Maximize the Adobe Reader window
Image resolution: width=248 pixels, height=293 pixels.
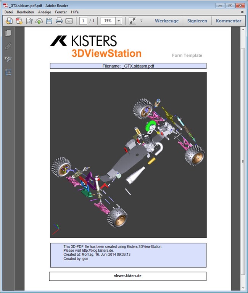click(x=230, y=6)
